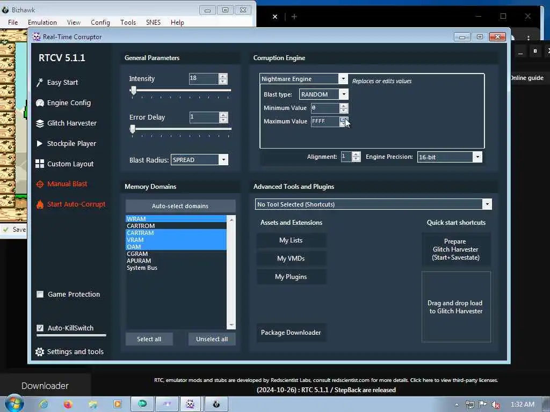This screenshot has height=412, width=550.
Task: Open Bizhawk Tools menu
Action: (x=128, y=23)
